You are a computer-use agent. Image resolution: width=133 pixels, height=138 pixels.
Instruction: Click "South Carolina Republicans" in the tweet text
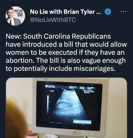[x=67, y=36]
